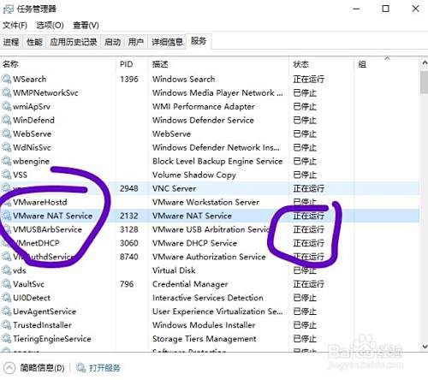Select the TieringEngineService service name

tap(52, 339)
